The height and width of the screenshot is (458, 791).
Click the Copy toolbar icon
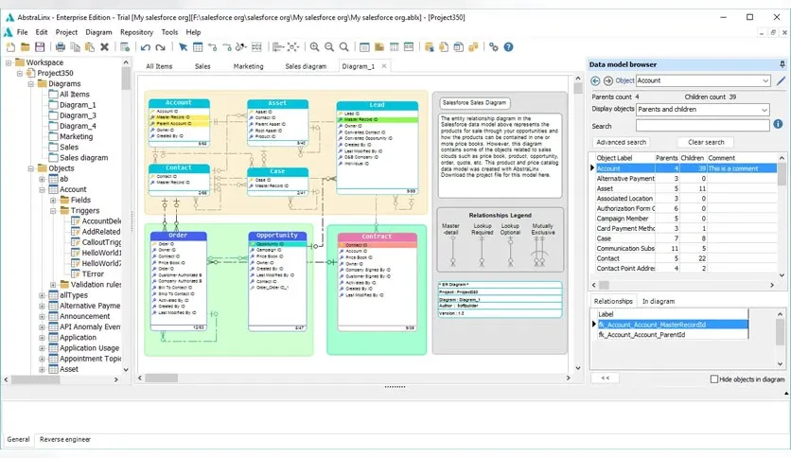(x=75, y=47)
